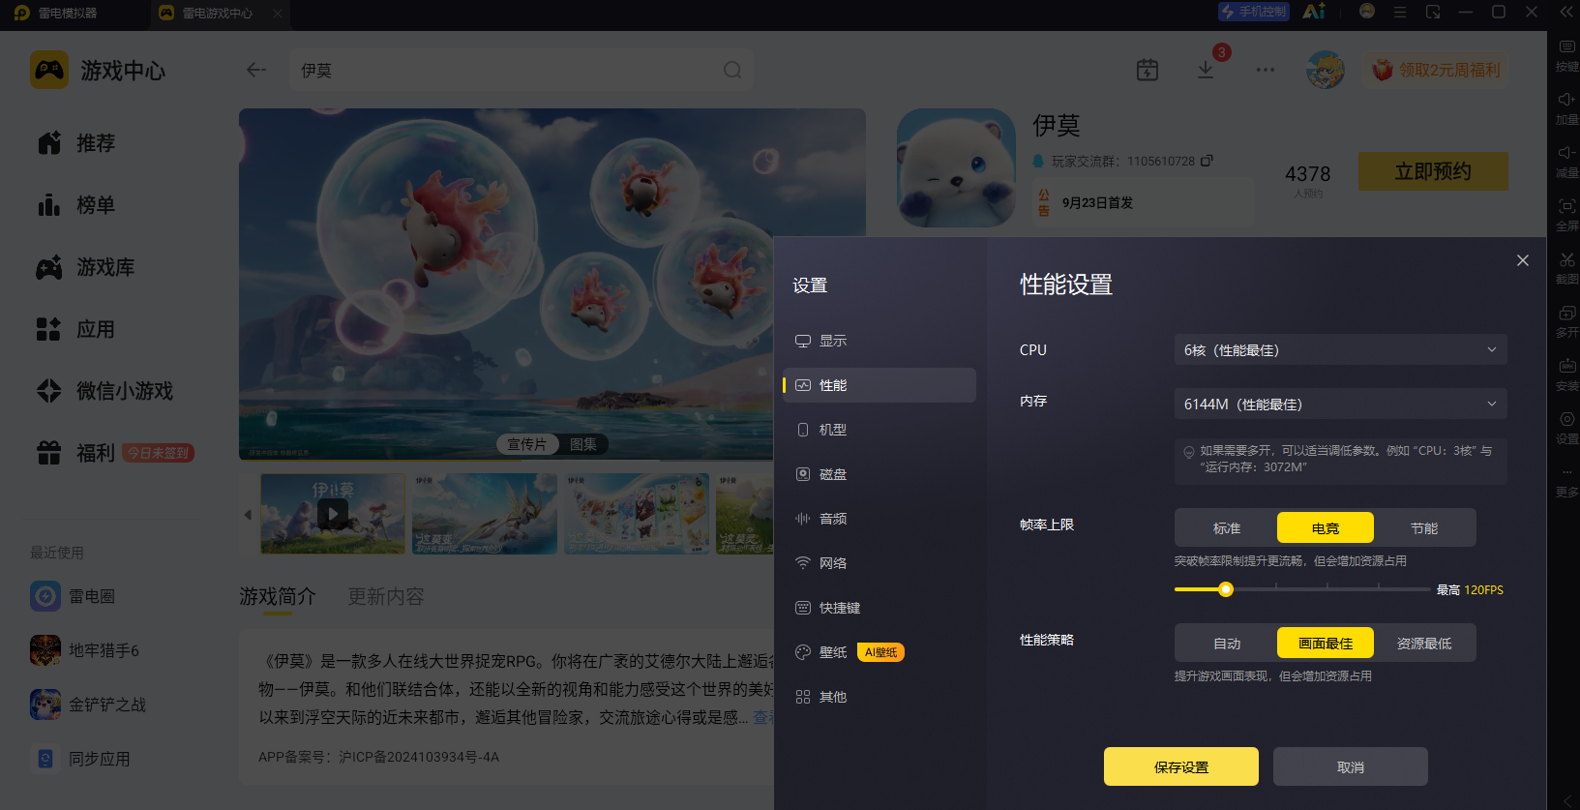Click the user avatar icon in header
The width and height of the screenshot is (1580, 810).
1325,70
